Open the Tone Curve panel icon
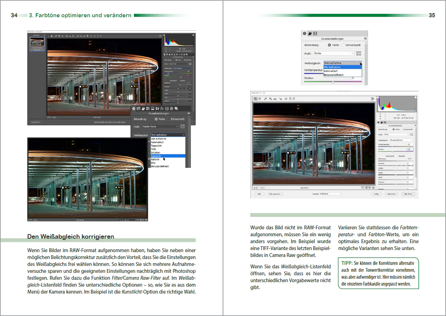This screenshot has width=446, height=316. [x=138, y=108]
